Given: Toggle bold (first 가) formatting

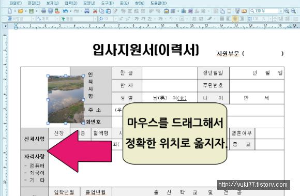Looking at the screenshot, I should coord(137,19).
